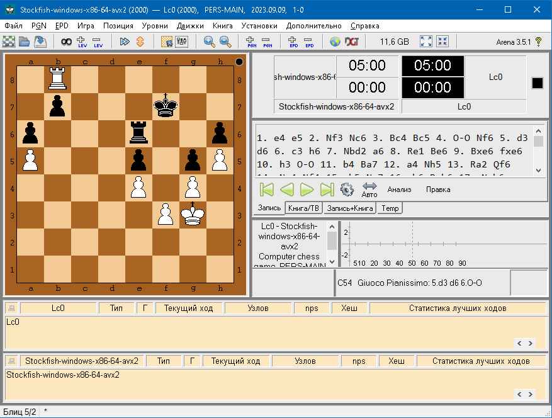
Task: Click the game info panel's down scroll arrow
Action: (x=332, y=262)
